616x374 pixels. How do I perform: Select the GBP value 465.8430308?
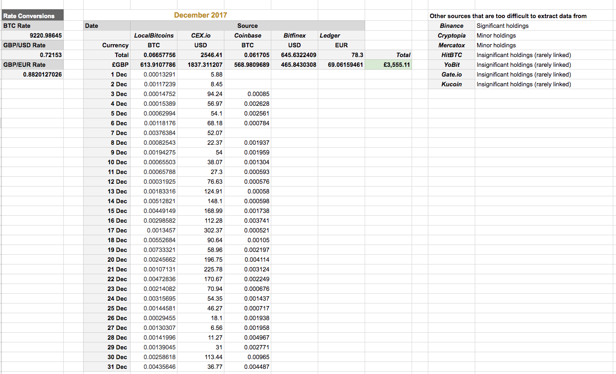pos(295,64)
